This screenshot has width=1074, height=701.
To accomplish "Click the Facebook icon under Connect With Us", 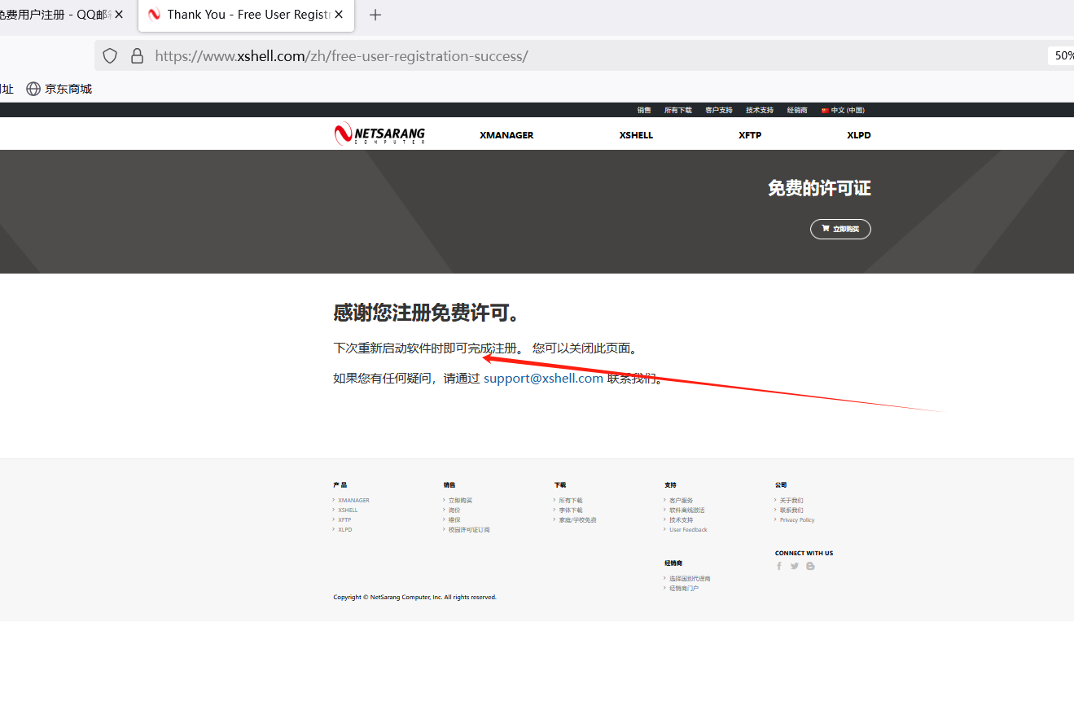I will pos(779,566).
